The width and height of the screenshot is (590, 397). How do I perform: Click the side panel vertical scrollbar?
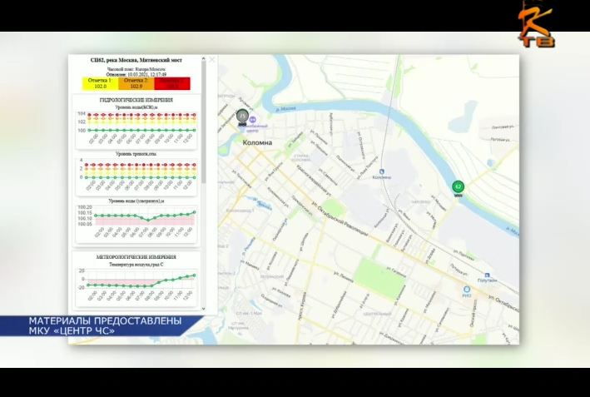pos(204,125)
